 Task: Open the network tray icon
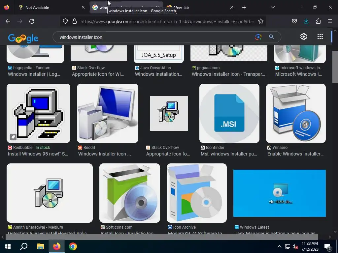287,246
